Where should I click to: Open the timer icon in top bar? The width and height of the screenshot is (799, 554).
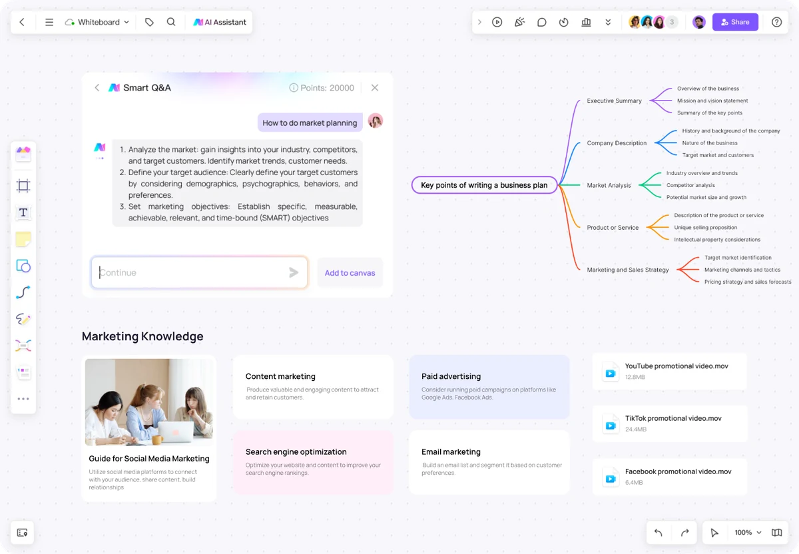pyautogui.click(x=564, y=22)
